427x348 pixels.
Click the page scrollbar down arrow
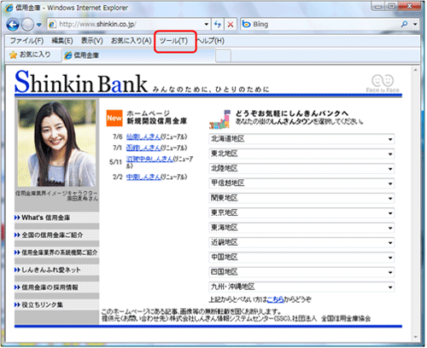pyautogui.click(x=415, y=337)
